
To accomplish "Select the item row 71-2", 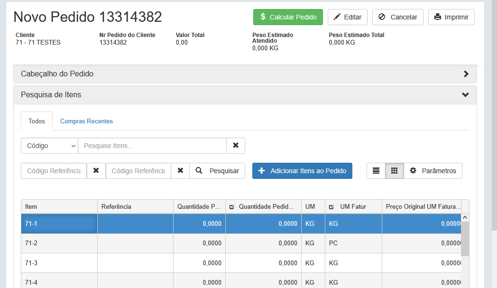I will pos(59,243).
